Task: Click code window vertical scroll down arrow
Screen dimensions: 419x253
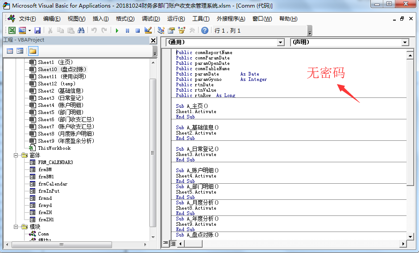Action: [410, 236]
